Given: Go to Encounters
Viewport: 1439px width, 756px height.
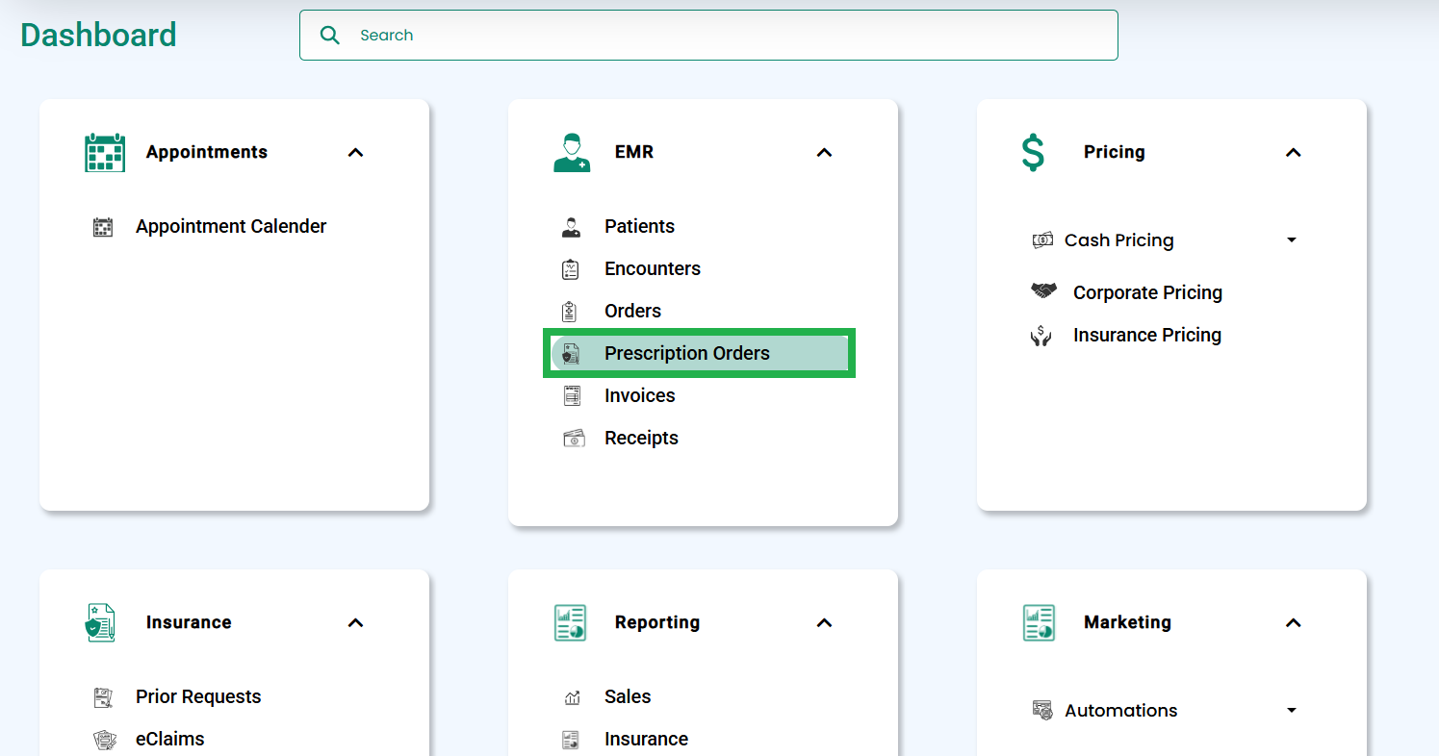Looking at the screenshot, I should tap(653, 269).
